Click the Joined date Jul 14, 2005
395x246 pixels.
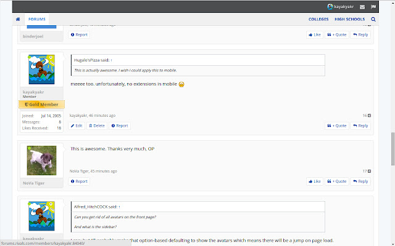(51, 116)
